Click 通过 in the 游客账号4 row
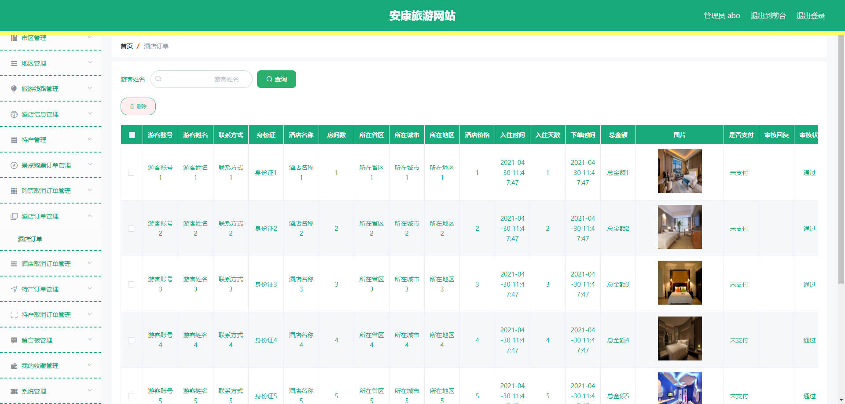This screenshot has height=404, width=845. [809, 340]
